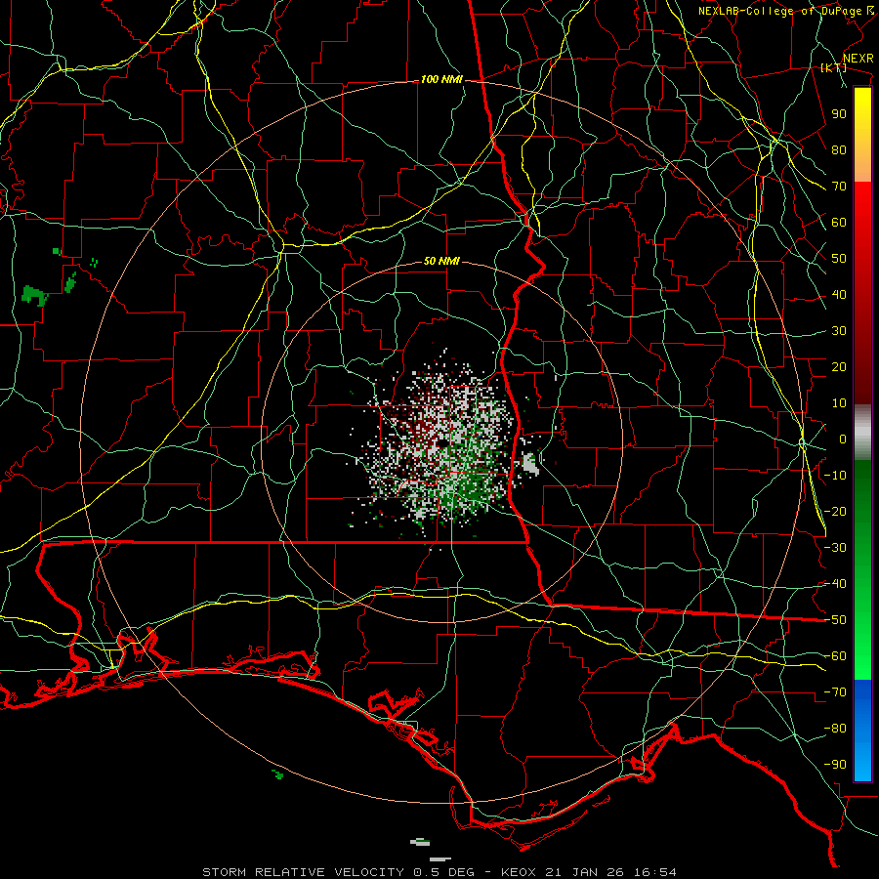Click STORM RELATIVE VELOCITY product title
879x879 pixels.
303,872
